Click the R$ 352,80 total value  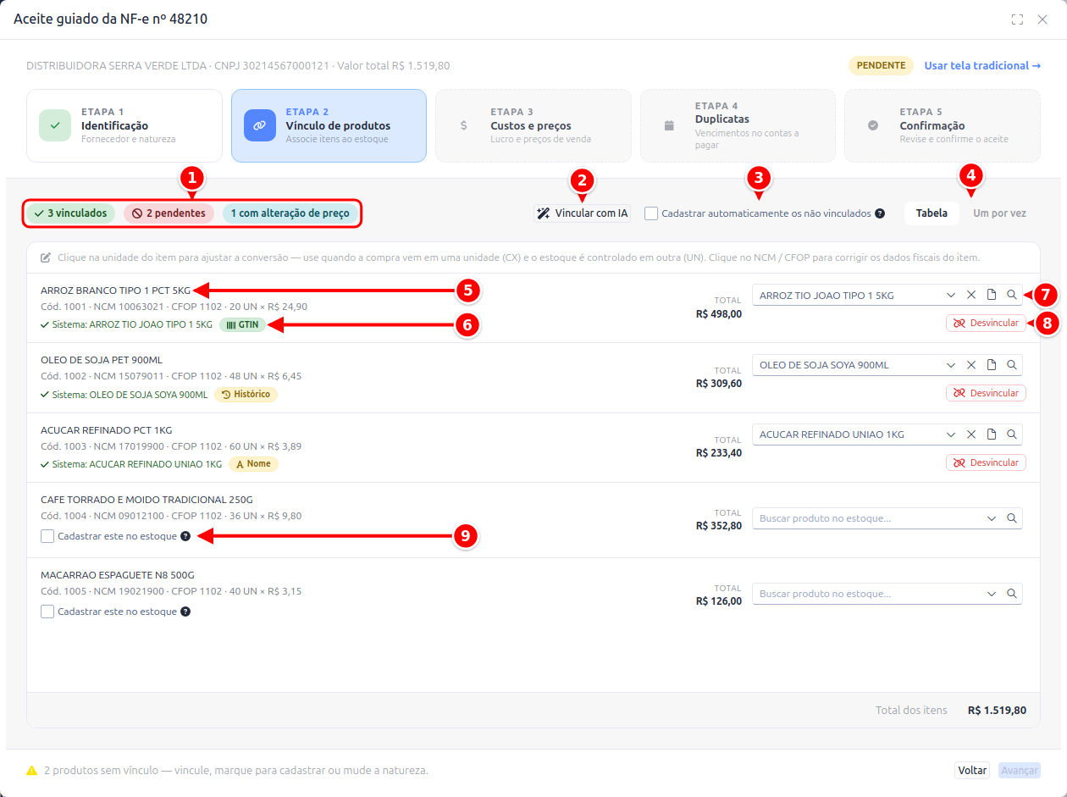pos(719,526)
